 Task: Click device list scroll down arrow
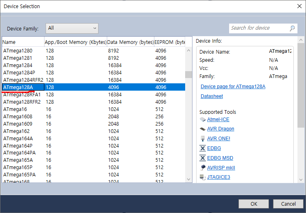(188, 179)
